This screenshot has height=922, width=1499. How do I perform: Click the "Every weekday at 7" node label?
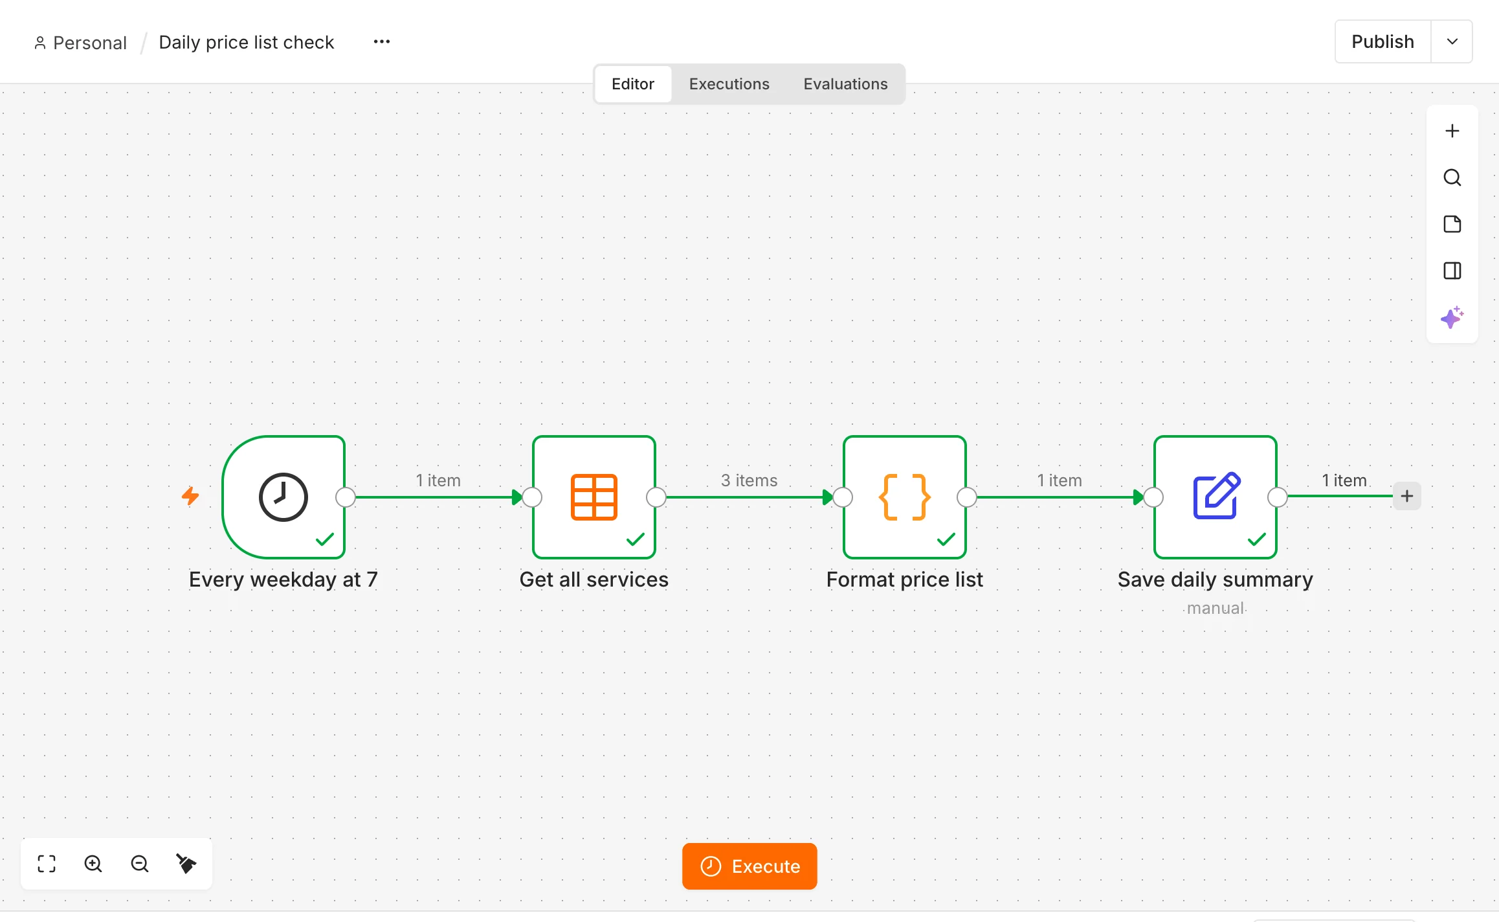click(x=283, y=579)
